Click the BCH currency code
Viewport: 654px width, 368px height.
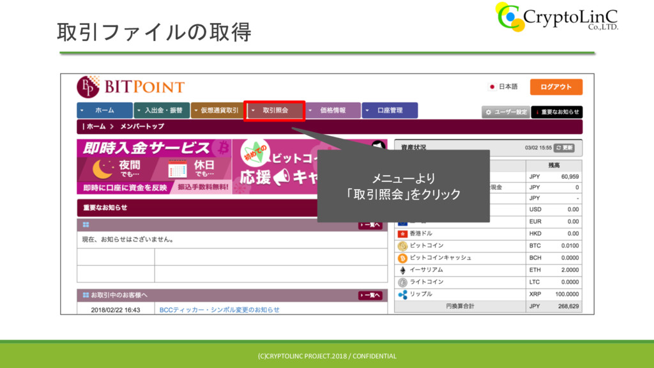535,258
